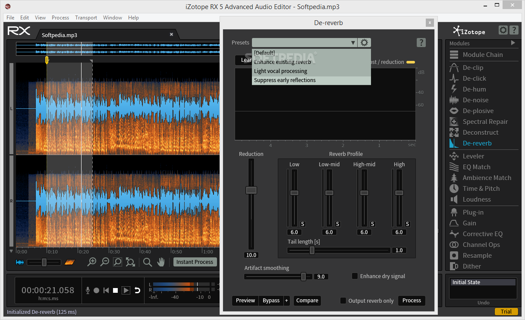
Task: Open the Corrective EQ module
Action: point(483,234)
